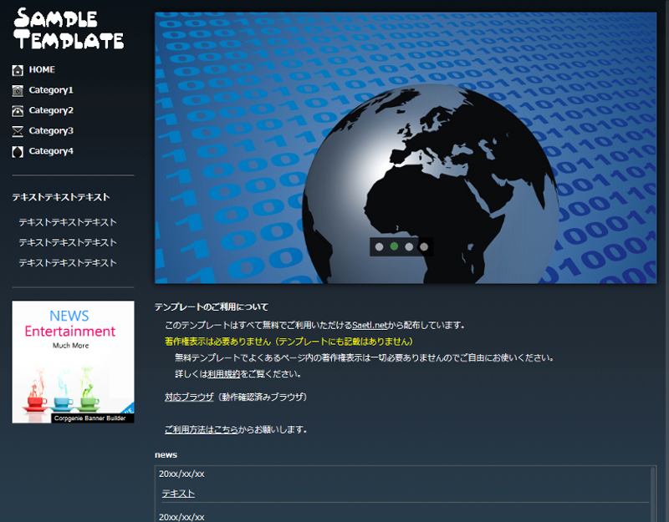The height and width of the screenshot is (522, 669).
Task: Click the NEWS Entertainment banner ad
Action: (x=73, y=359)
